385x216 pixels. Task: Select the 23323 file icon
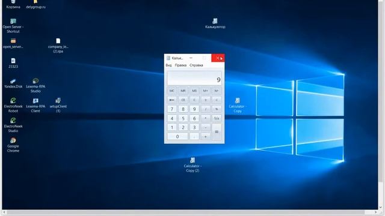[x=13, y=63]
